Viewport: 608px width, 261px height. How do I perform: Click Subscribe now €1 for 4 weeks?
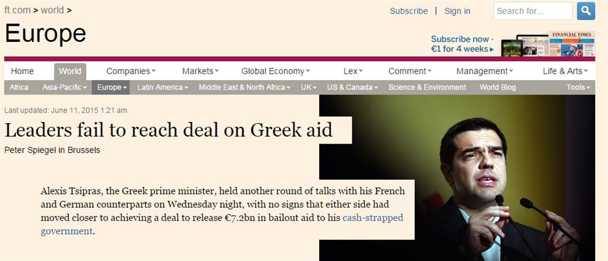(463, 44)
